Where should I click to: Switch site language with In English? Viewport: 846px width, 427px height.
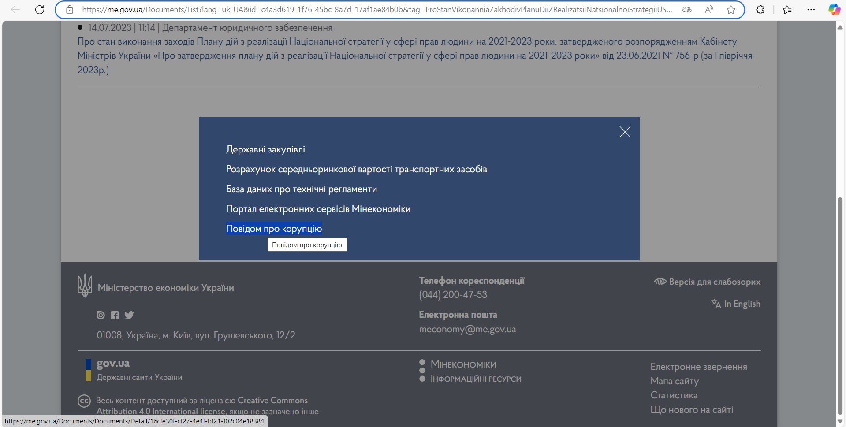pyautogui.click(x=736, y=304)
